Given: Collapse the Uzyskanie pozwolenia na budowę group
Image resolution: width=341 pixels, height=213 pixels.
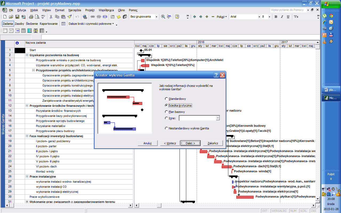Looking at the screenshot, I should point(27,55).
